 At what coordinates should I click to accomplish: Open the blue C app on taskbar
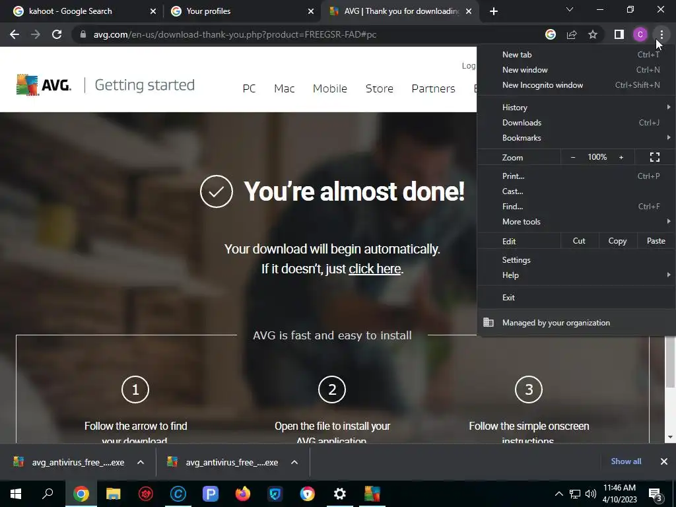178,494
